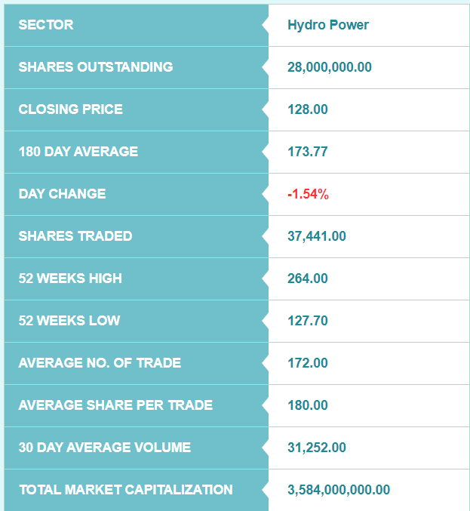Click the AVERAGE NO. OF TRADE label
The image size is (470, 511).
pyautogui.click(x=100, y=363)
